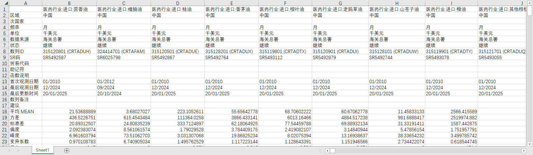This screenshot has width=533, height=155.
Task: Click the '区域' label cell
Action: tap(25, 15)
